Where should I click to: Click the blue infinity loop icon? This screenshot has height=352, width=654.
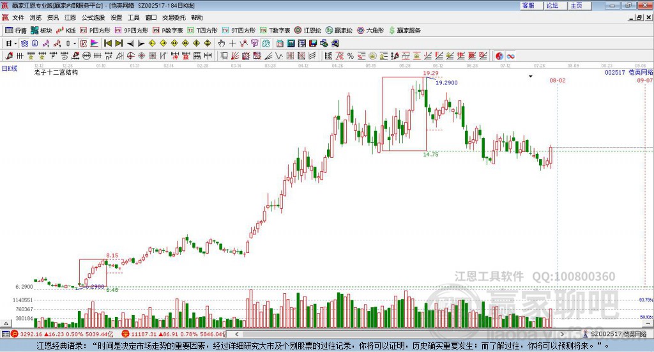pos(510,56)
